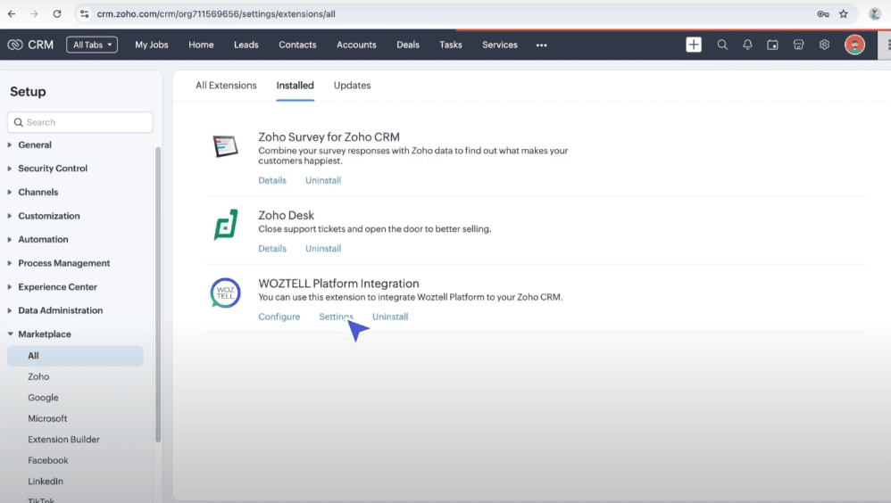
Task: Open the My Jobs module
Action: pyautogui.click(x=152, y=45)
